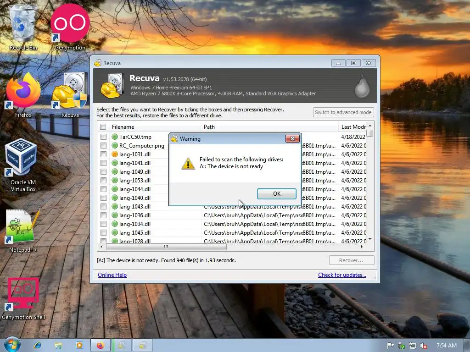Sort by the Last Modified column header
The height and width of the screenshot is (352, 470).
(352, 127)
